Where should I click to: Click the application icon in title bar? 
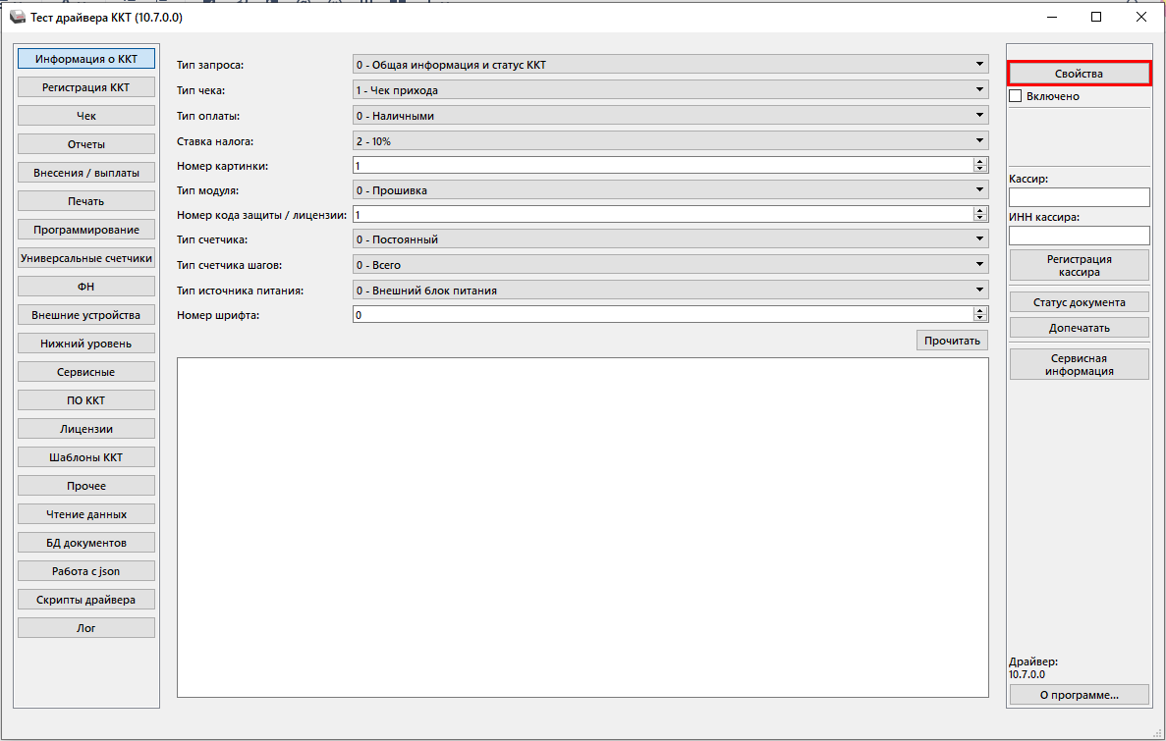(x=18, y=18)
